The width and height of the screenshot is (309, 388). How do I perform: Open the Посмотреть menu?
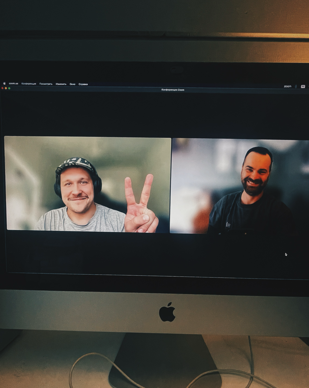(x=46, y=84)
